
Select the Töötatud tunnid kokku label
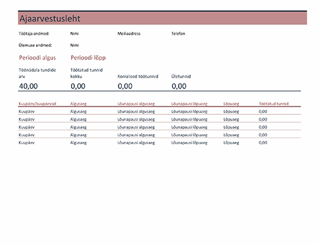(86, 73)
